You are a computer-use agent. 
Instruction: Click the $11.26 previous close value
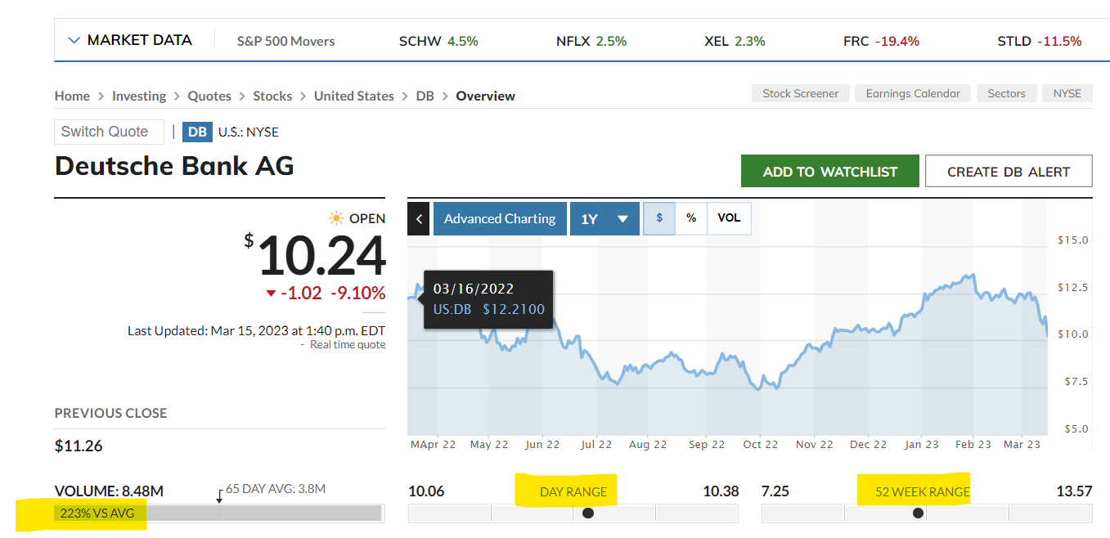tap(79, 446)
